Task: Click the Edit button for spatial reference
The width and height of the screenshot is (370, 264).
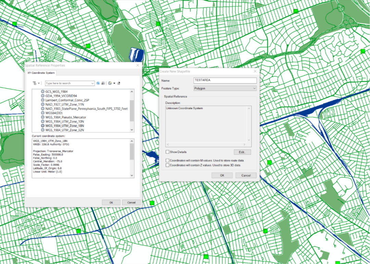Action: pos(242,152)
